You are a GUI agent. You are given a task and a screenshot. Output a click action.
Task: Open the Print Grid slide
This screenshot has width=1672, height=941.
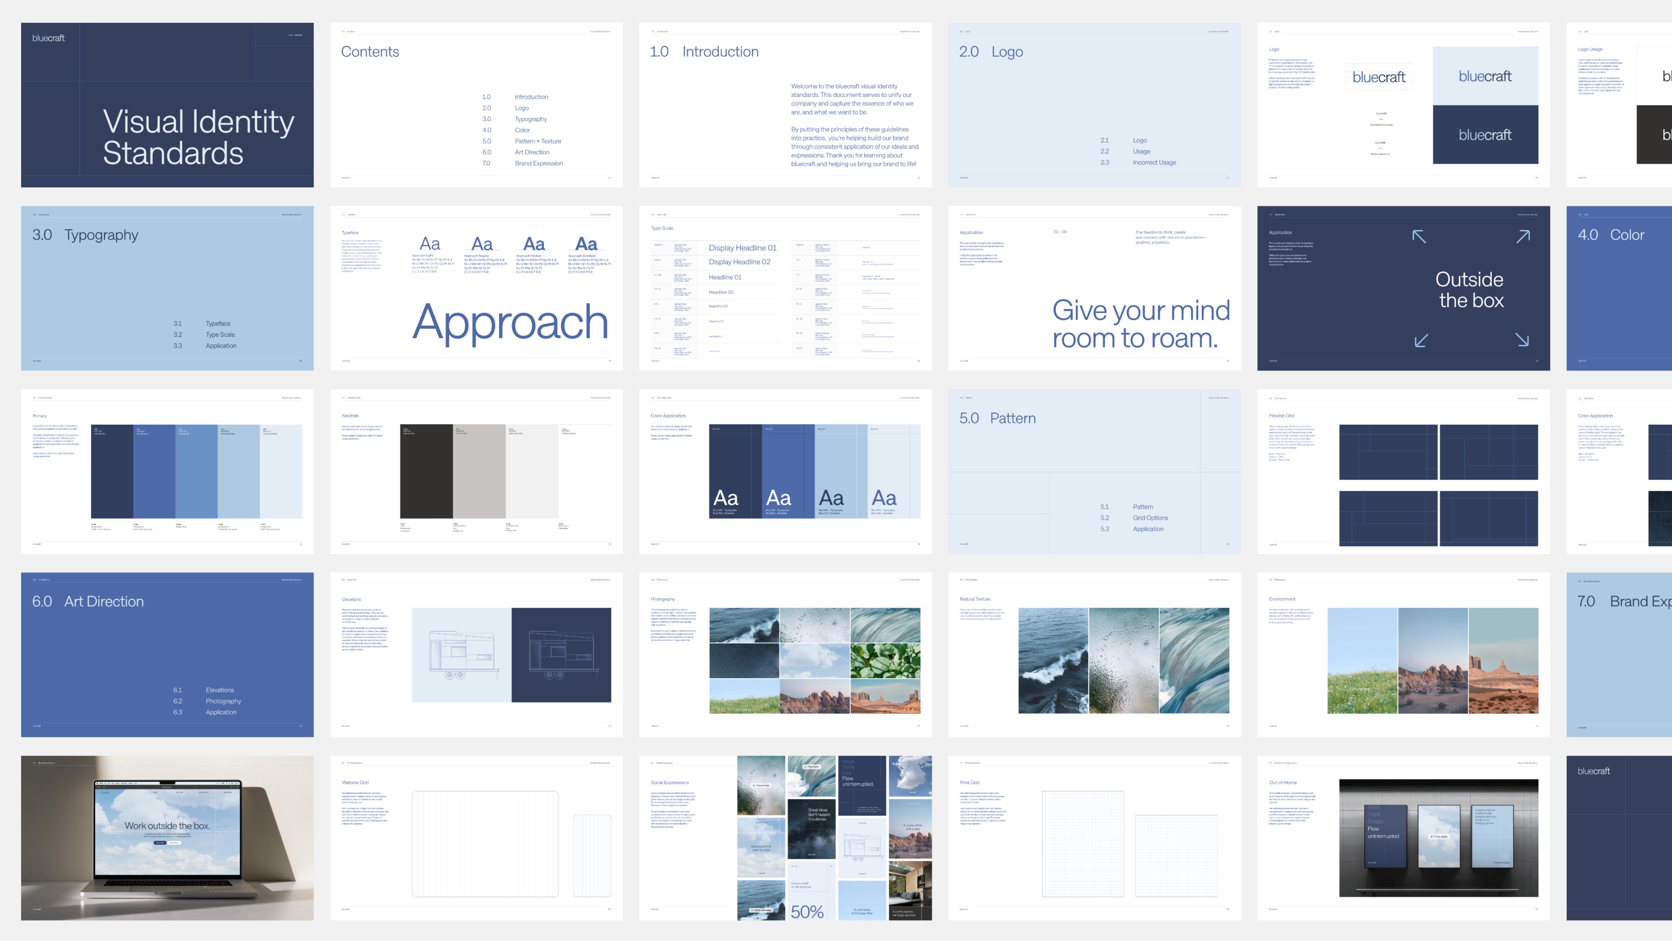coord(1094,837)
